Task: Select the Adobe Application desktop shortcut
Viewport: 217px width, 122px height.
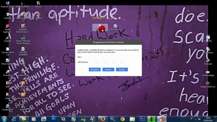Action: pos(7,28)
